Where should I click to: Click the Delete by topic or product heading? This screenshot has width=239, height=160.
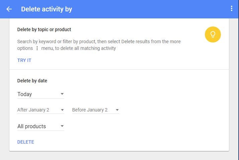click(x=44, y=29)
